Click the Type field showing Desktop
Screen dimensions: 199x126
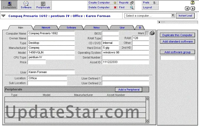51,43
